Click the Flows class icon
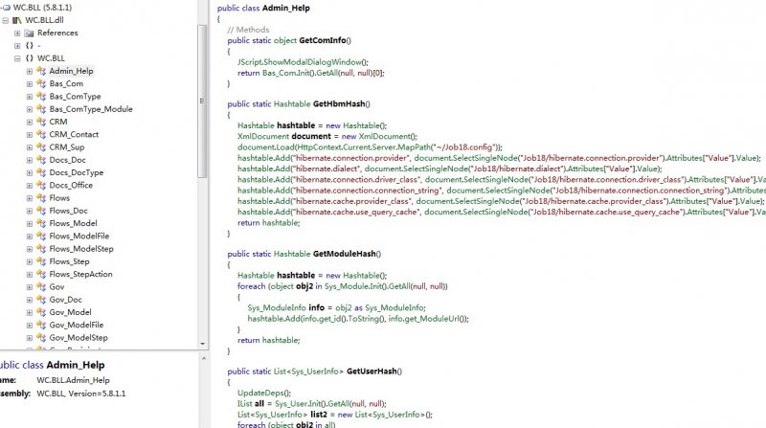Viewport: 766px width, 428px height. [41, 198]
